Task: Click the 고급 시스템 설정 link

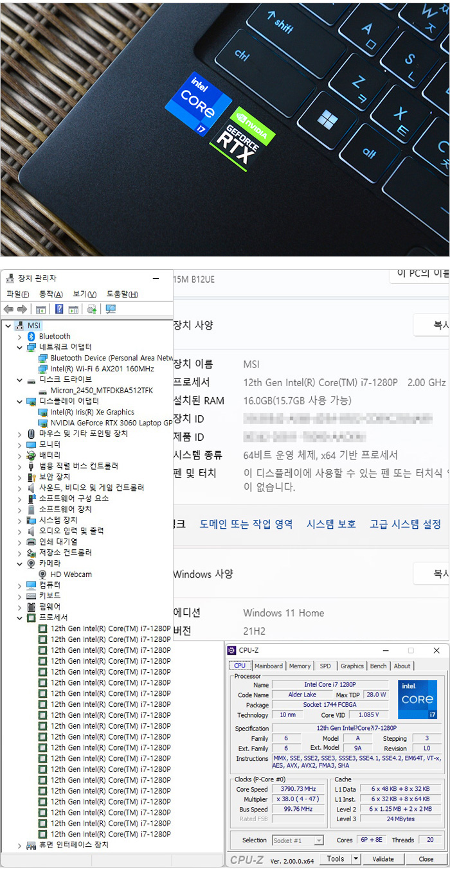Action: pyautogui.click(x=405, y=524)
